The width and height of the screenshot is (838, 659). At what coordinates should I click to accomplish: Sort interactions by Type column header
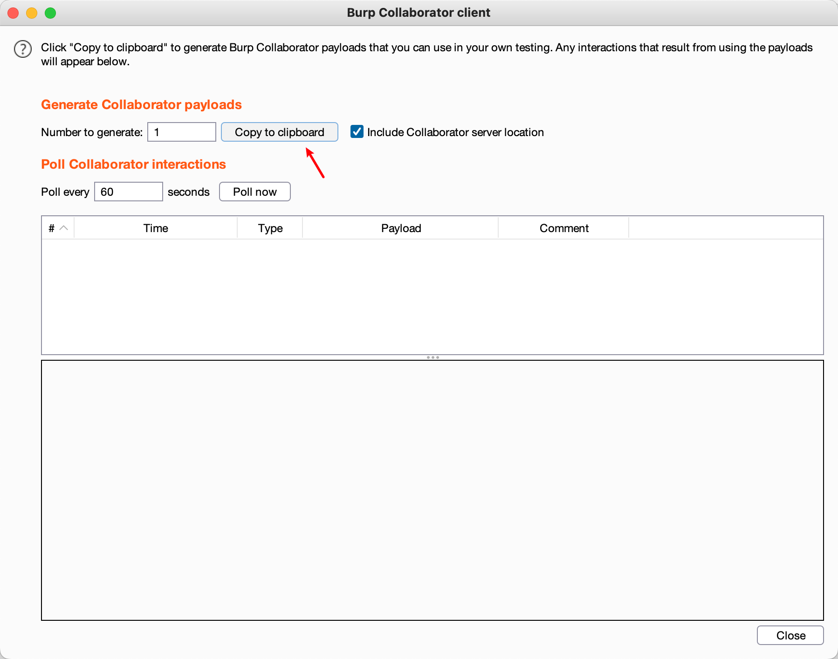pos(270,228)
